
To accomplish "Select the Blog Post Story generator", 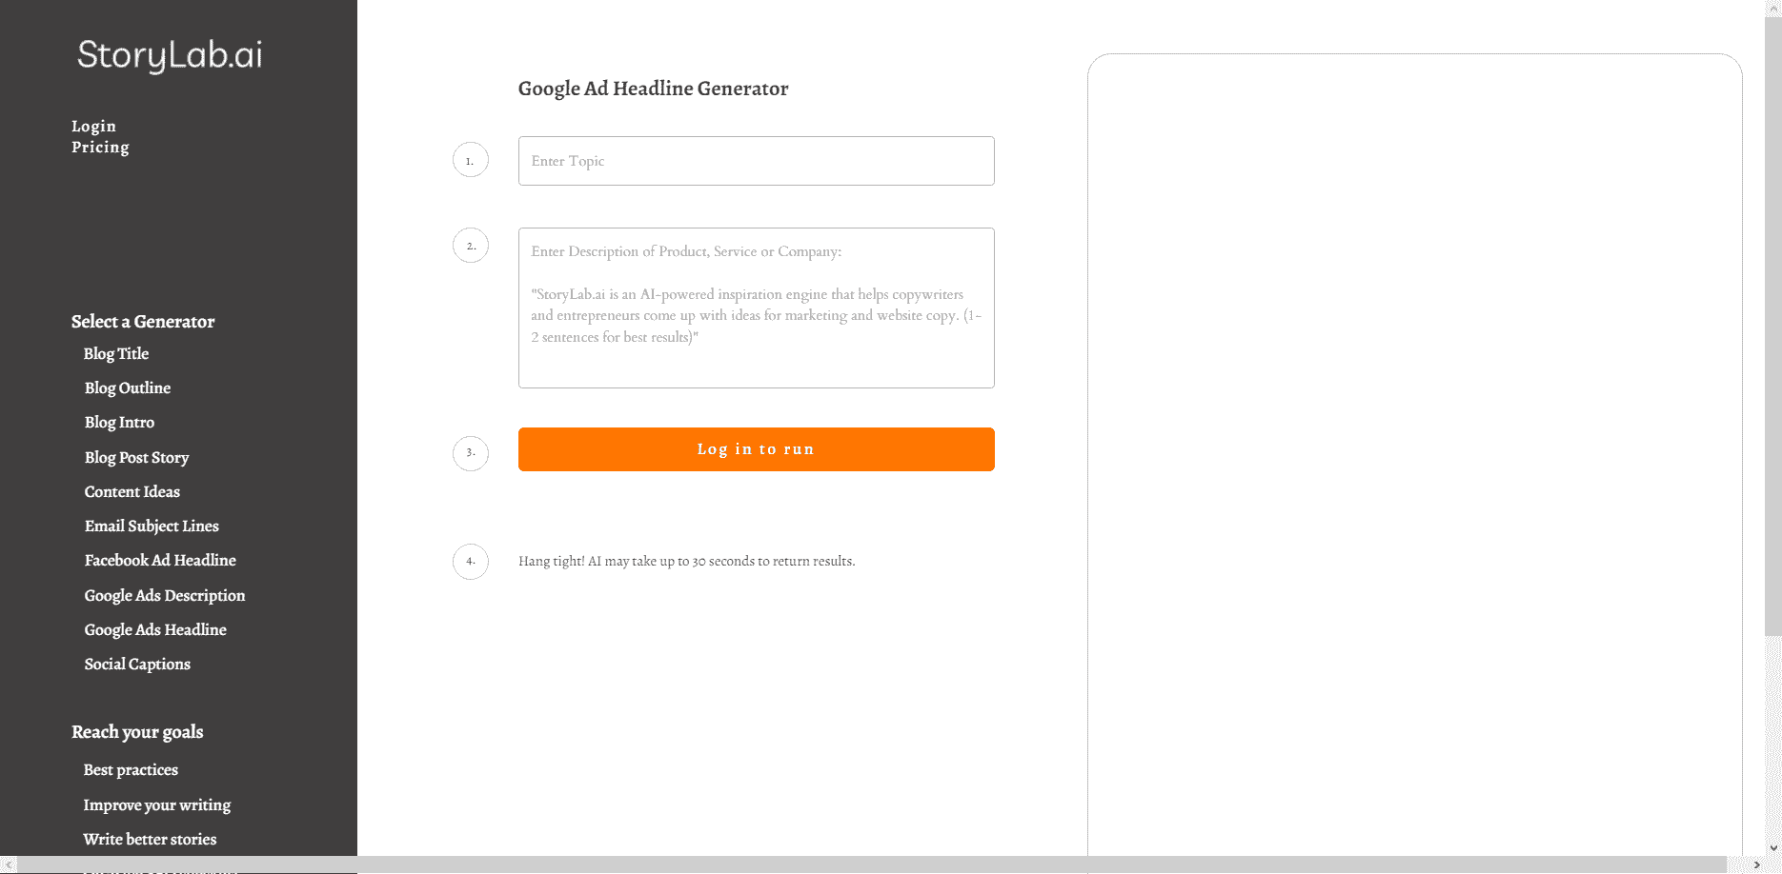I will pos(136,457).
